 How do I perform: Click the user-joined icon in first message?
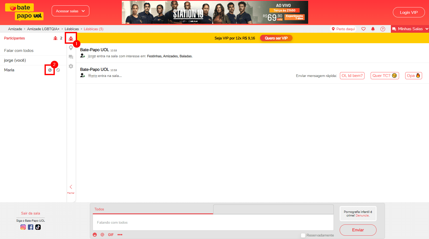click(x=82, y=56)
